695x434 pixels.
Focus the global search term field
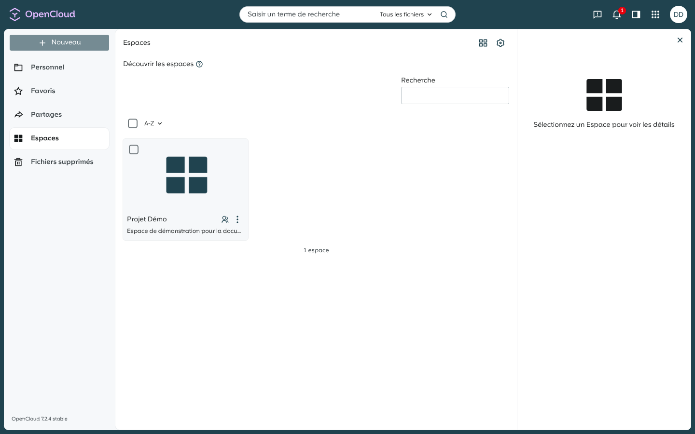tap(309, 14)
